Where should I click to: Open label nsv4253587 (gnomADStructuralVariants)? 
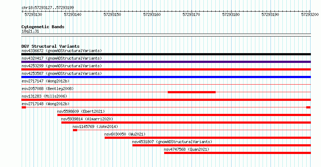tap(62, 73)
